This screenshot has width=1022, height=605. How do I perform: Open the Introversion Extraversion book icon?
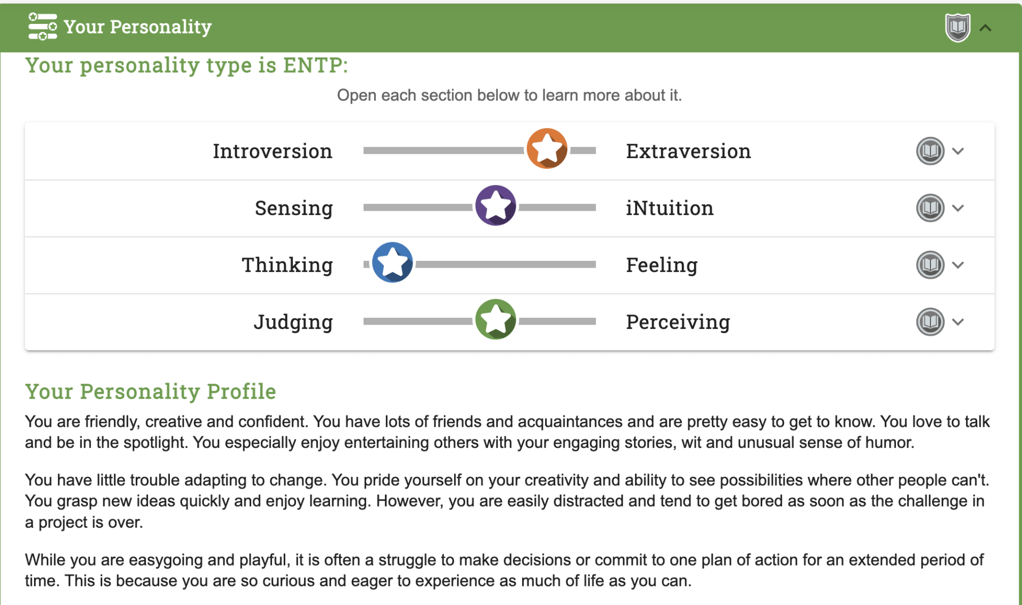(x=930, y=151)
